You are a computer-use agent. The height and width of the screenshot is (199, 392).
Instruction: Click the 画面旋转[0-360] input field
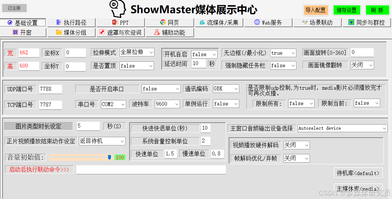pyautogui.click(x=362, y=53)
